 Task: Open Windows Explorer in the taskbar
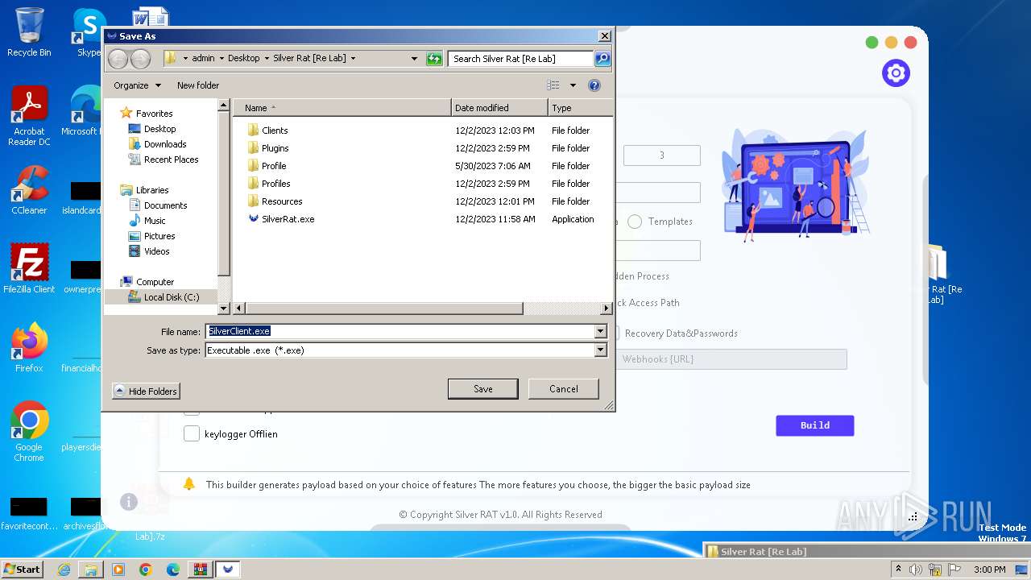click(x=91, y=570)
